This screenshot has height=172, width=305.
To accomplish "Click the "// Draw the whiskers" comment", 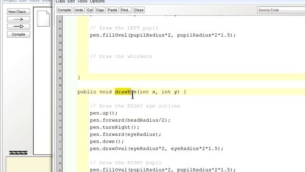I will (121, 56).
